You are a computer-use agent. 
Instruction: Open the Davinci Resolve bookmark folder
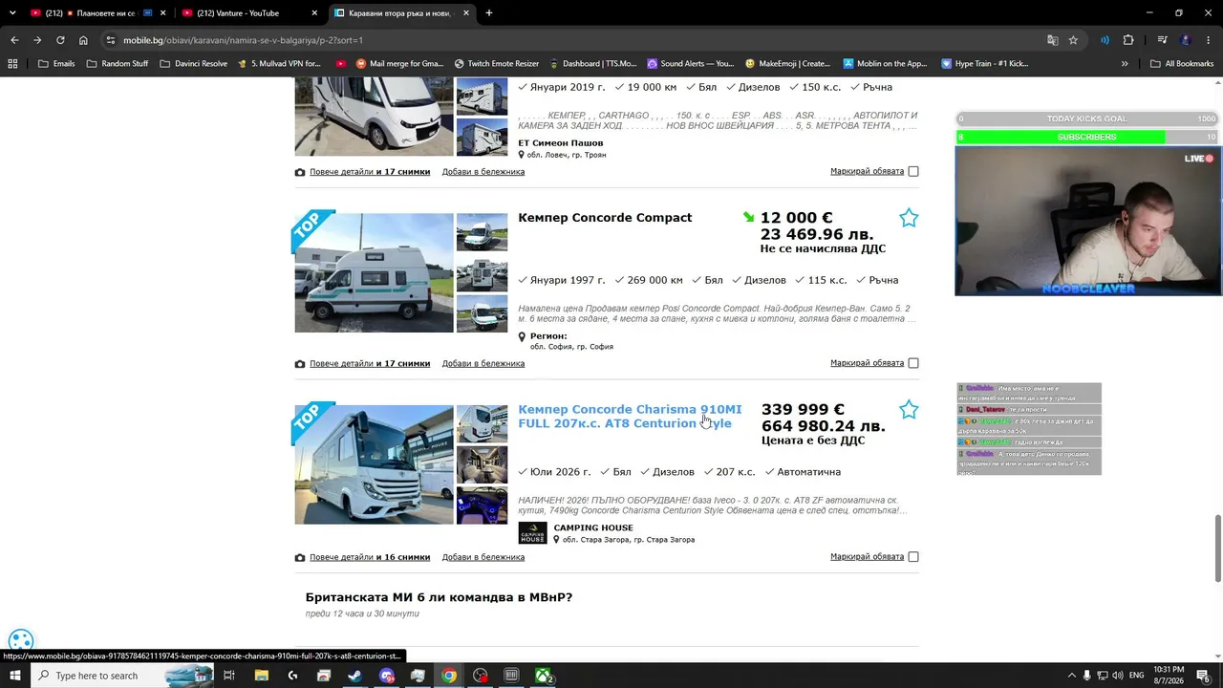click(194, 64)
